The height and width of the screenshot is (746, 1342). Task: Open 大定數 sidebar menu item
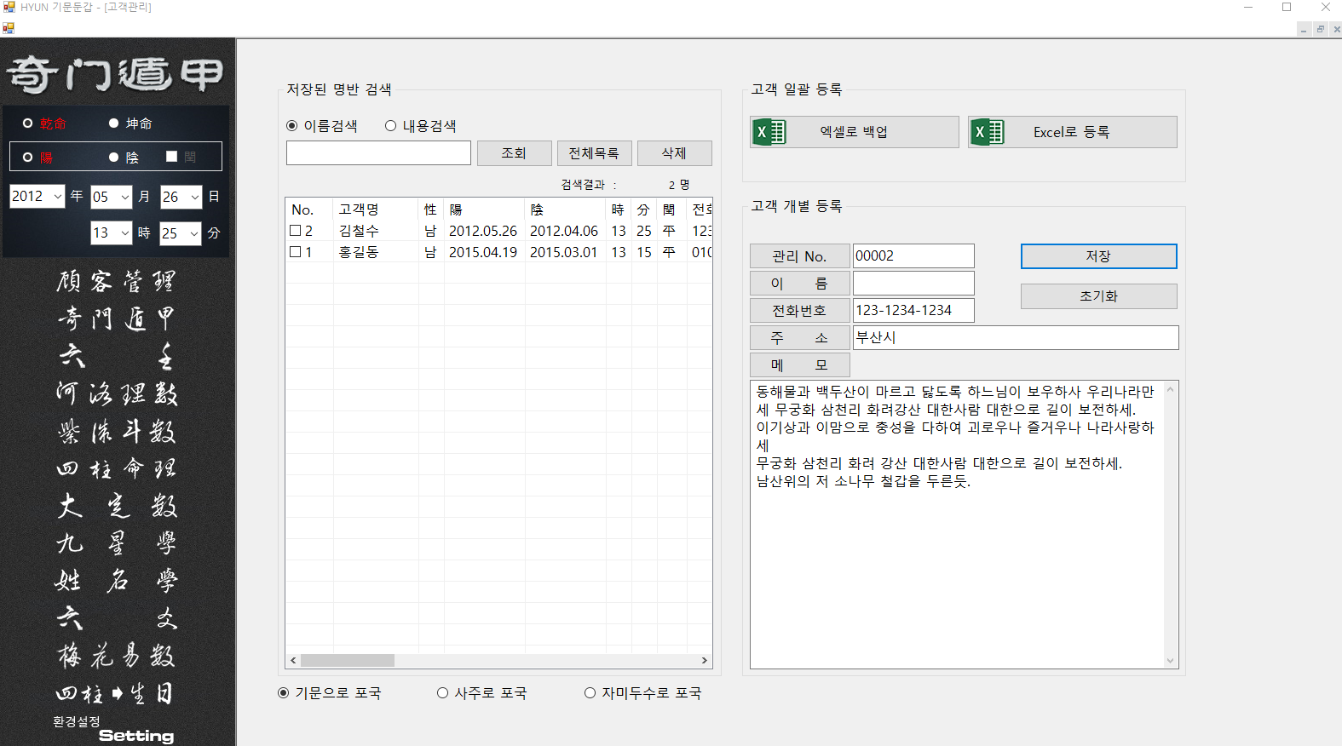coord(116,506)
